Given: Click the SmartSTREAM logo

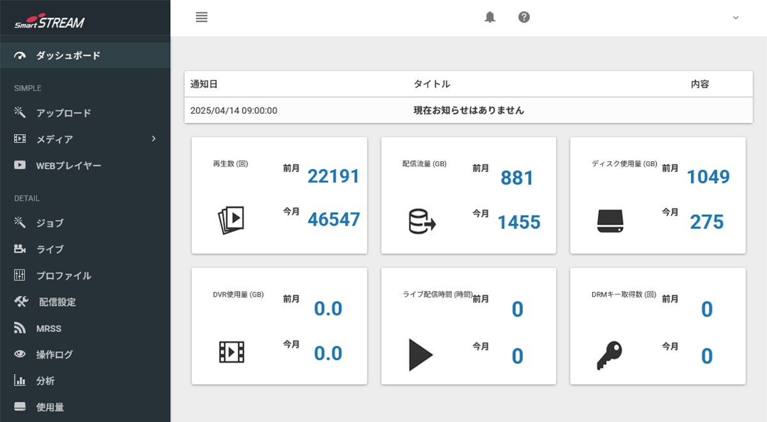Looking at the screenshot, I should click(50, 22).
